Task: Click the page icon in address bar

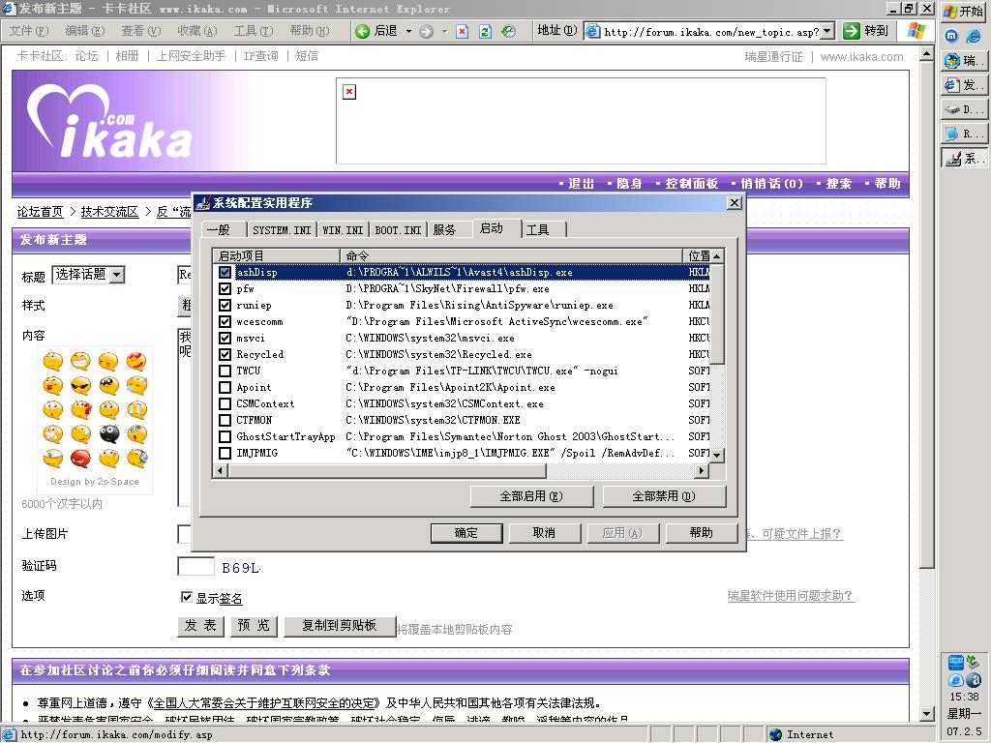Action: click(592, 31)
